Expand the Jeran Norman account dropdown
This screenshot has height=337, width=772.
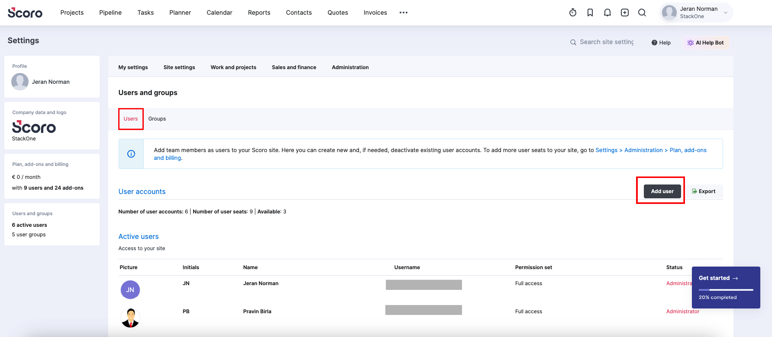[x=726, y=13]
